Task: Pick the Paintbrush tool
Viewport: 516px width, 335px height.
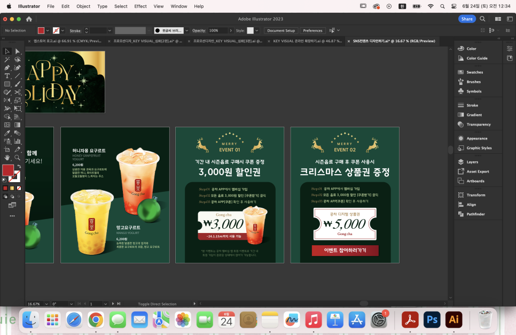Action: pyautogui.click(x=18, y=84)
